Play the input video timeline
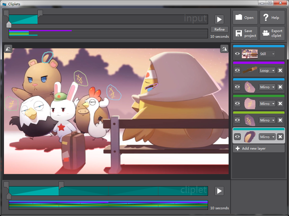 pyautogui.click(x=219, y=19)
